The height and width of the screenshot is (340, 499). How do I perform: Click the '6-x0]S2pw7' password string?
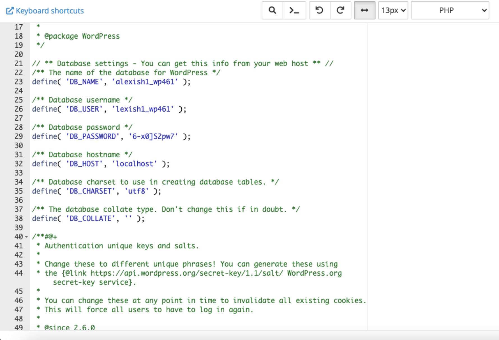(x=153, y=136)
